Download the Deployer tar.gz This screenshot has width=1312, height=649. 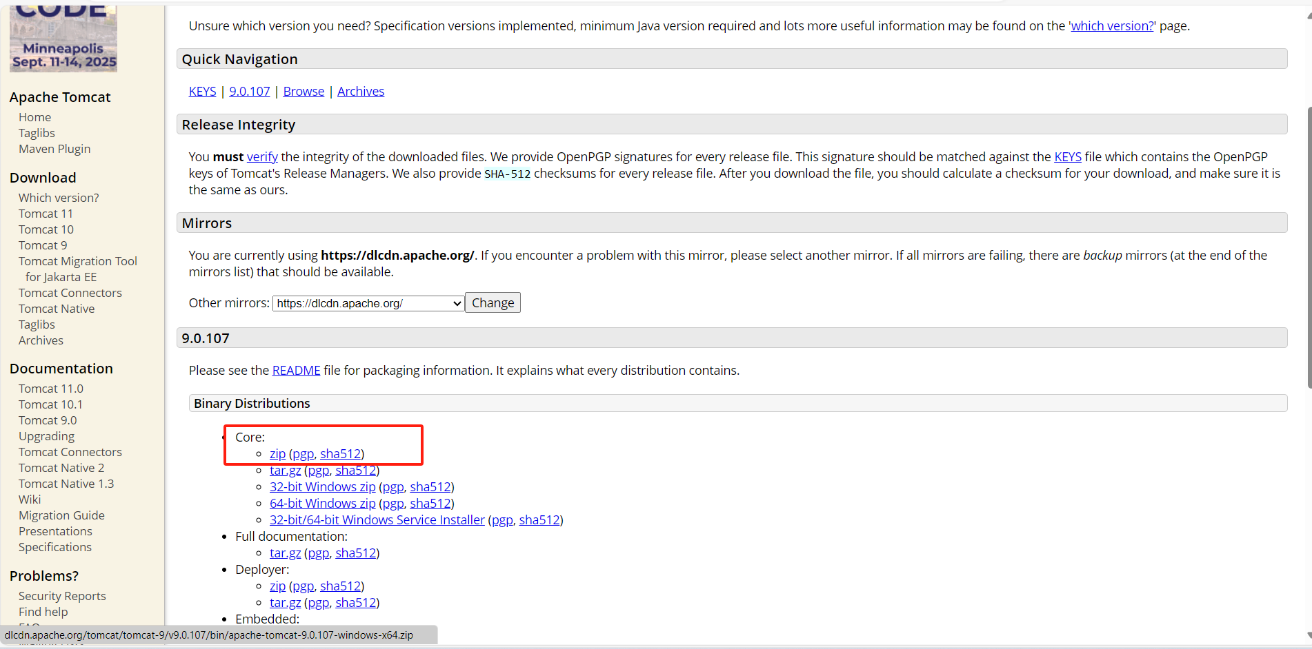(x=286, y=602)
